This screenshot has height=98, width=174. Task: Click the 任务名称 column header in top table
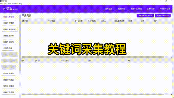(25, 21)
